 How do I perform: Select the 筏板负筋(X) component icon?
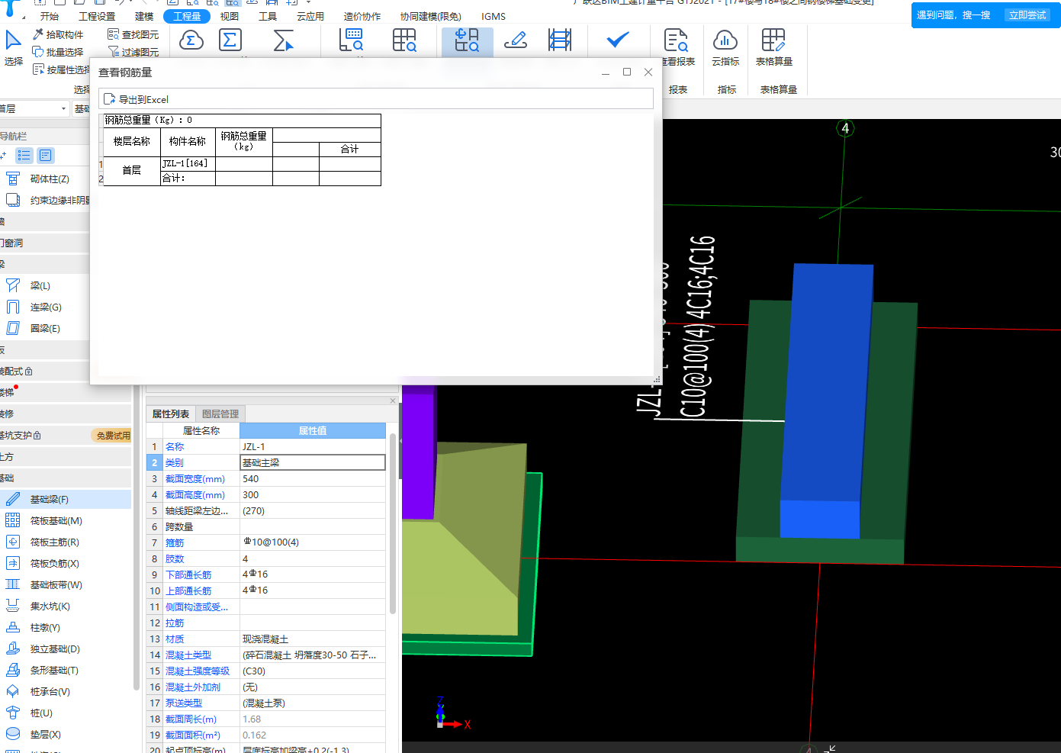pyautogui.click(x=13, y=563)
